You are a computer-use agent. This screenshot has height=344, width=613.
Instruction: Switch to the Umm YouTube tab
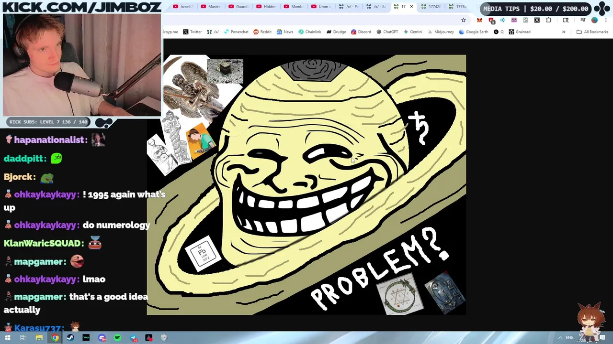coord(321,7)
